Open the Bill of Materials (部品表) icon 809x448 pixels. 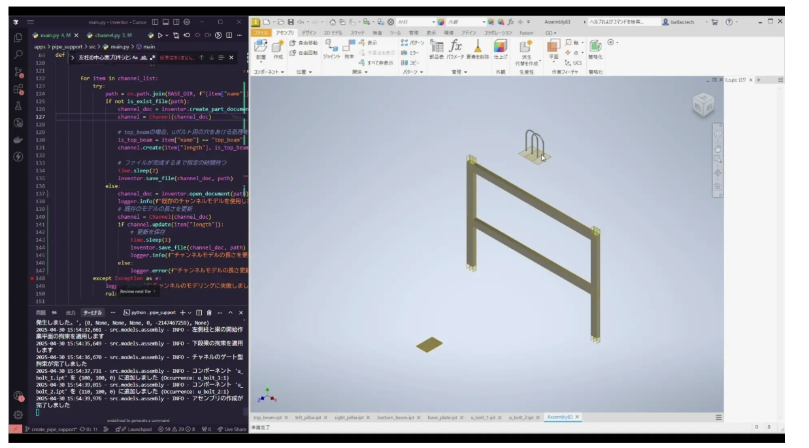pyautogui.click(x=436, y=49)
